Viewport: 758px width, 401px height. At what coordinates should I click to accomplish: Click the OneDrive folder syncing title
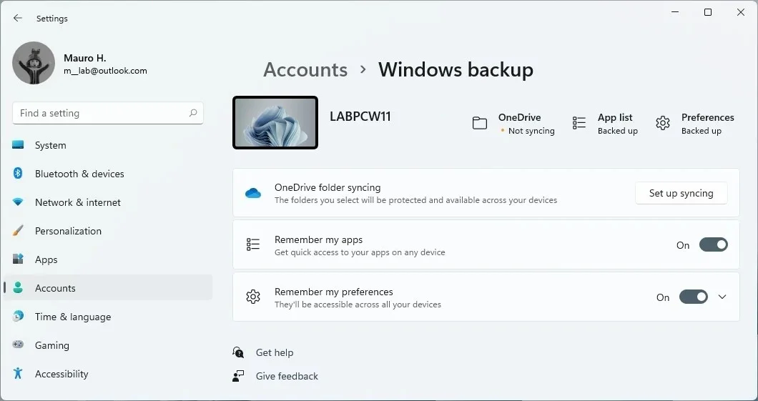pyautogui.click(x=328, y=187)
